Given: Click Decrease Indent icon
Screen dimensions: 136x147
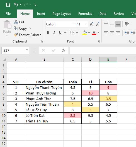Looking at the screenshot, I should pos(127,32).
